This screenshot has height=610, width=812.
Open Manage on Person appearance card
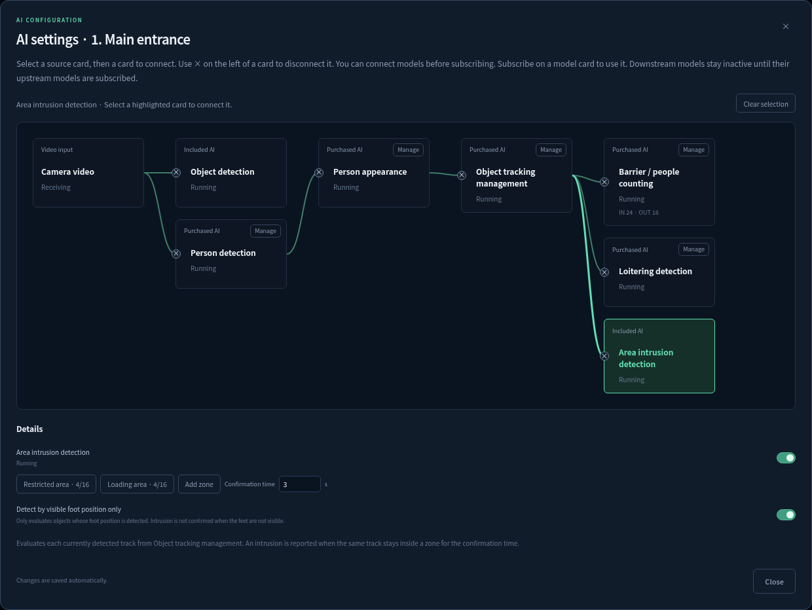(408, 150)
